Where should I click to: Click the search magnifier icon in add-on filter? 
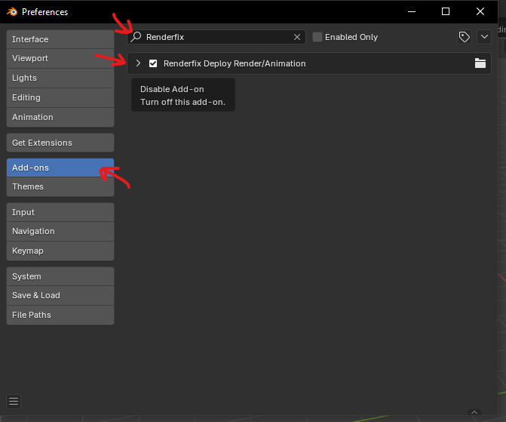pyautogui.click(x=136, y=37)
